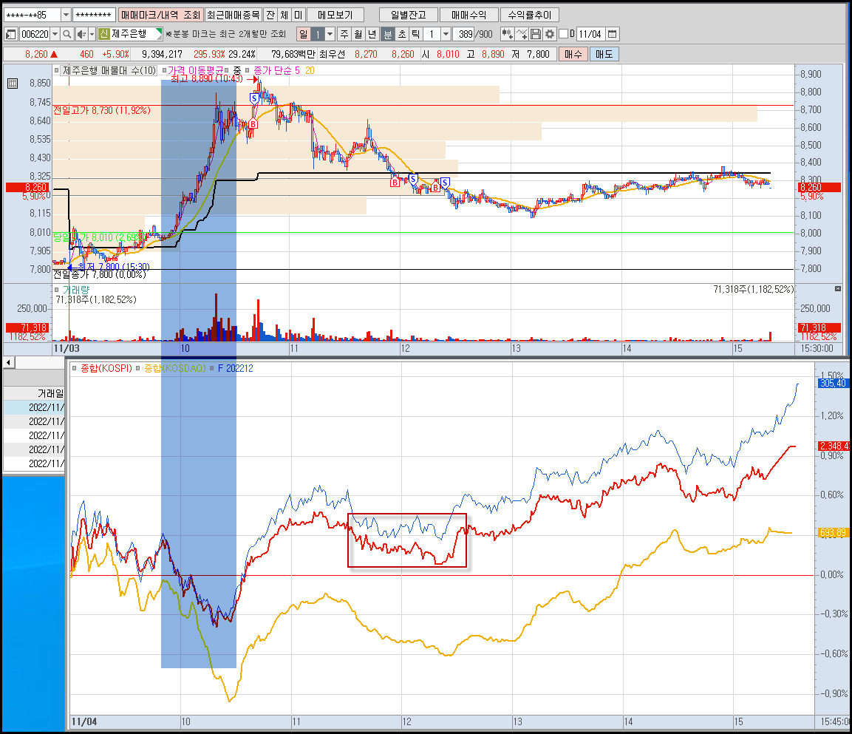852x734 pixels.
Task: Toggle the D checkbox beside date field
Action: pyautogui.click(x=564, y=34)
